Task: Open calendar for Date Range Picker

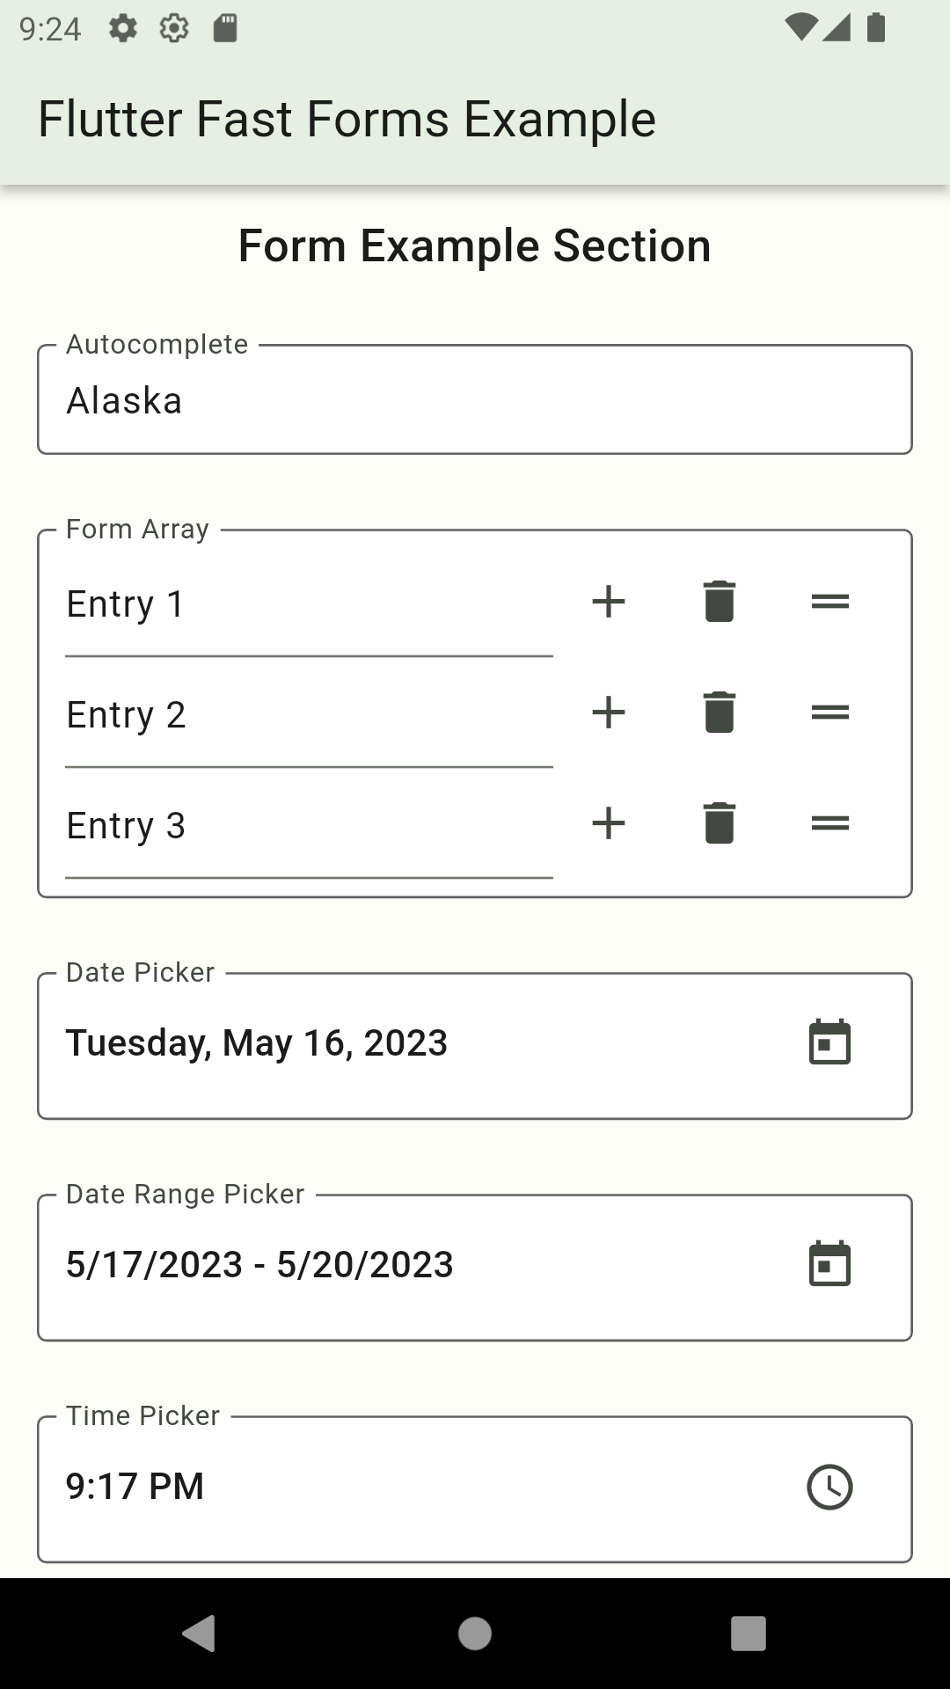Action: pyautogui.click(x=829, y=1264)
